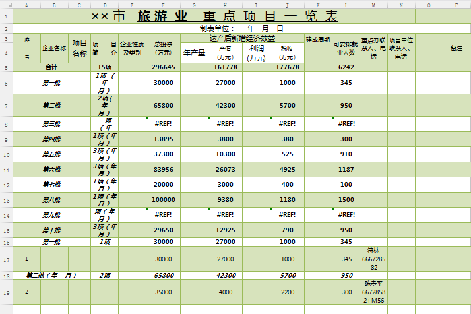Select the 建成周期 header cell

coord(318,40)
